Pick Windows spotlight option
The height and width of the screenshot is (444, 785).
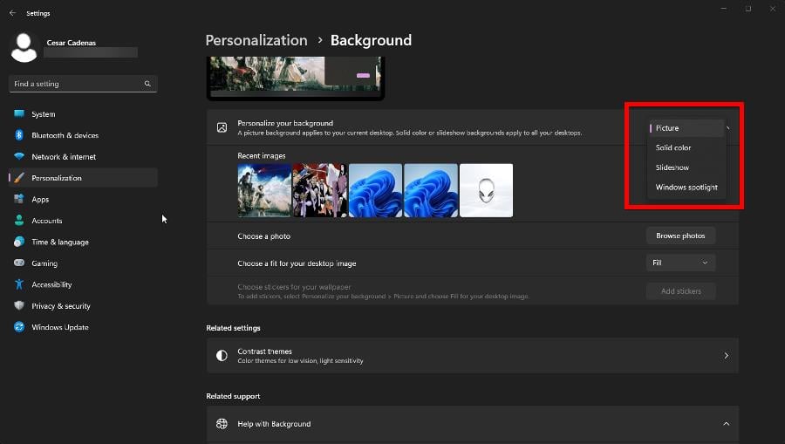[x=686, y=187]
